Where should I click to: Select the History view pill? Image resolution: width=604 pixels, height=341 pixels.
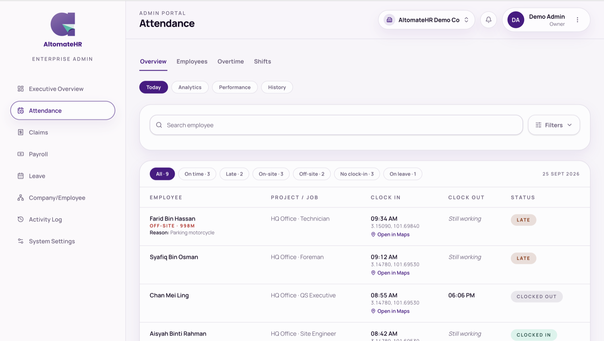(277, 87)
